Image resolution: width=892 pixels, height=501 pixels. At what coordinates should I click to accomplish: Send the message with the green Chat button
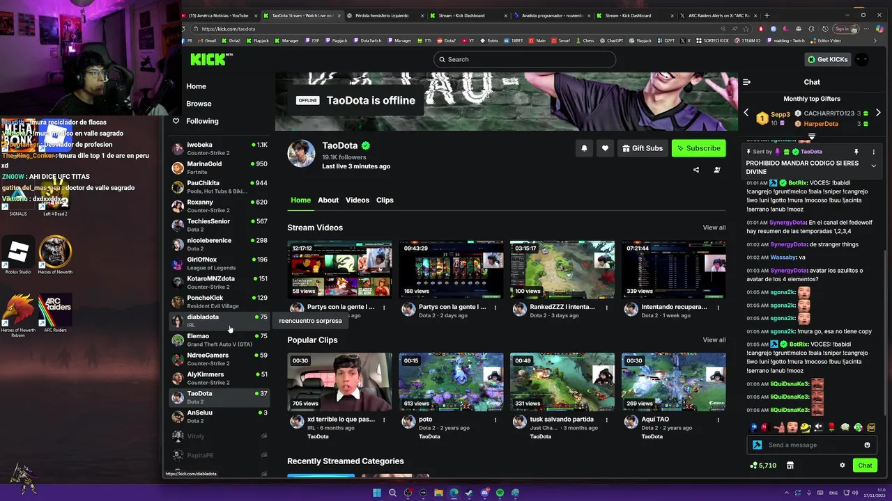[865, 466]
